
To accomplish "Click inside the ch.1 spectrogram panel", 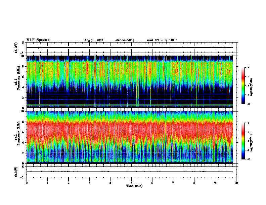I will pos(130,82).
